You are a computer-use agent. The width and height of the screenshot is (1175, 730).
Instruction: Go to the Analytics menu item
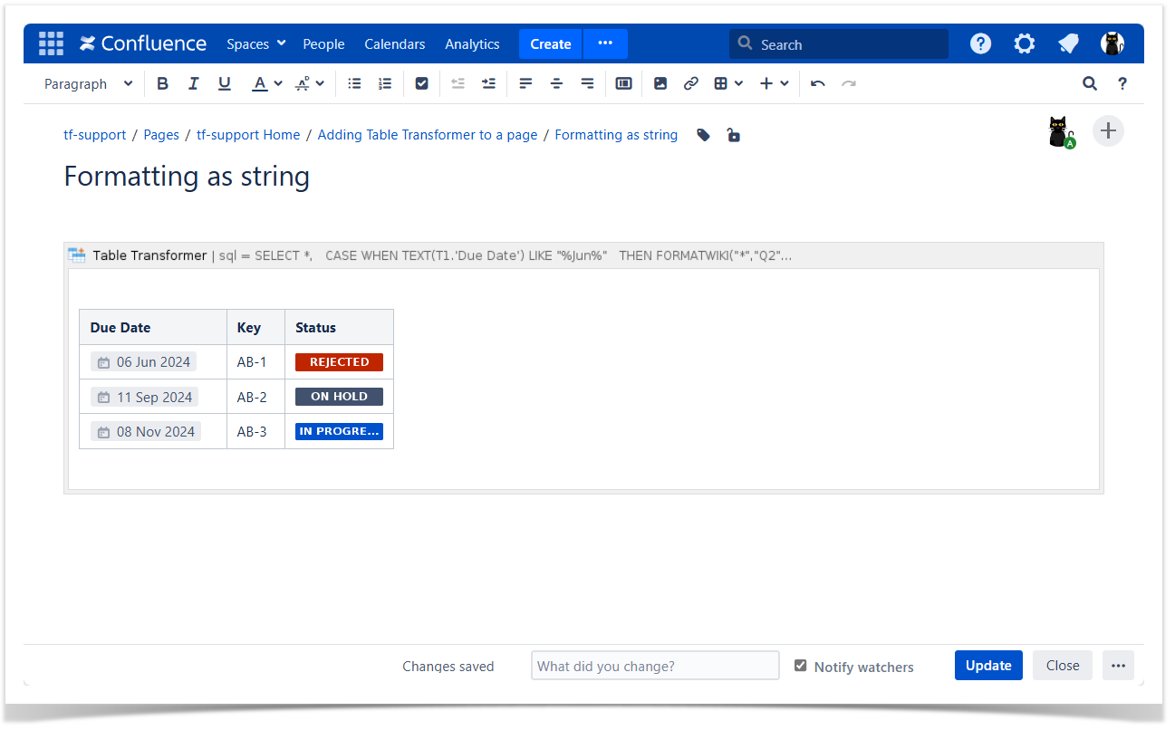pos(472,43)
